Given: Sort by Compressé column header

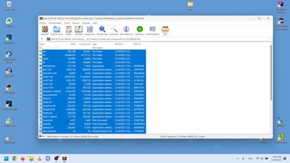Looking at the screenshot, I should [x=83, y=44].
